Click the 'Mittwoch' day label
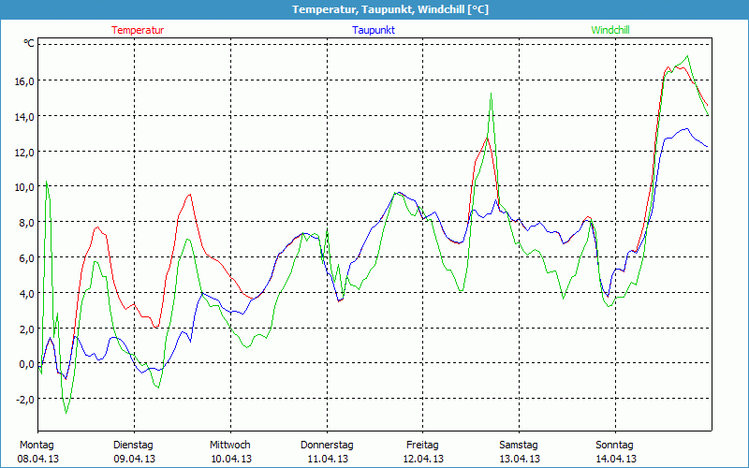This screenshot has width=749, height=468. 230,446
